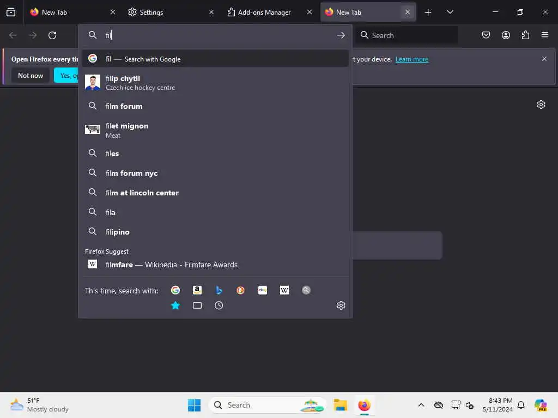This screenshot has width=558, height=418.
Task: Open the Firefox application menu
Action: coord(545,35)
